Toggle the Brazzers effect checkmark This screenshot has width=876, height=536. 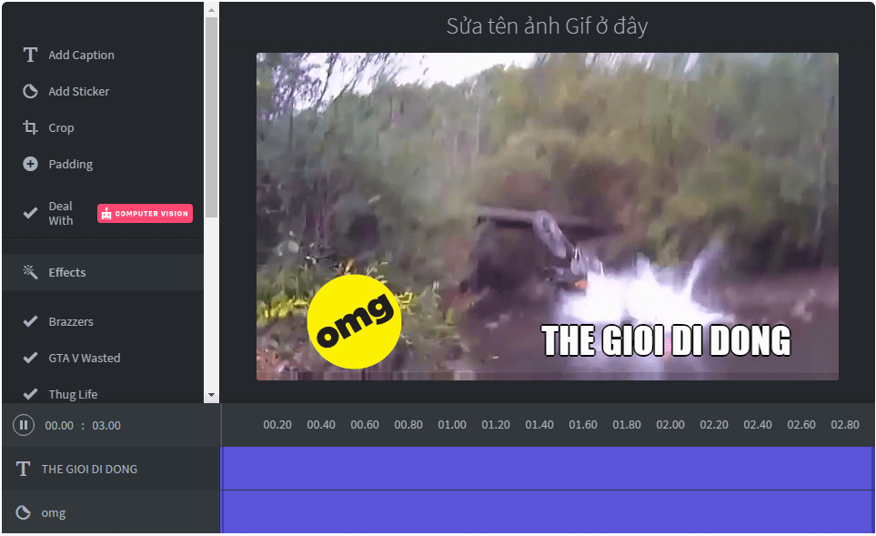(x=30, y=321)
